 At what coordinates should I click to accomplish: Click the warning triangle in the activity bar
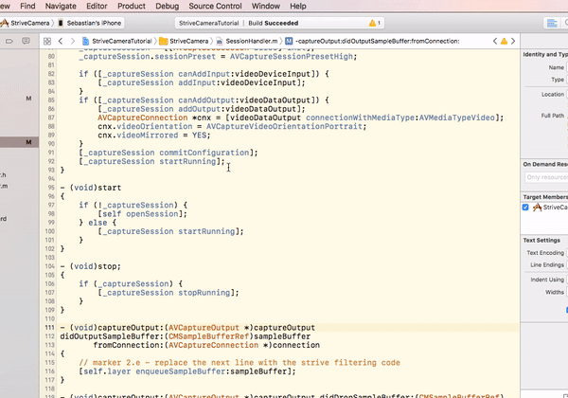[374, 23]
